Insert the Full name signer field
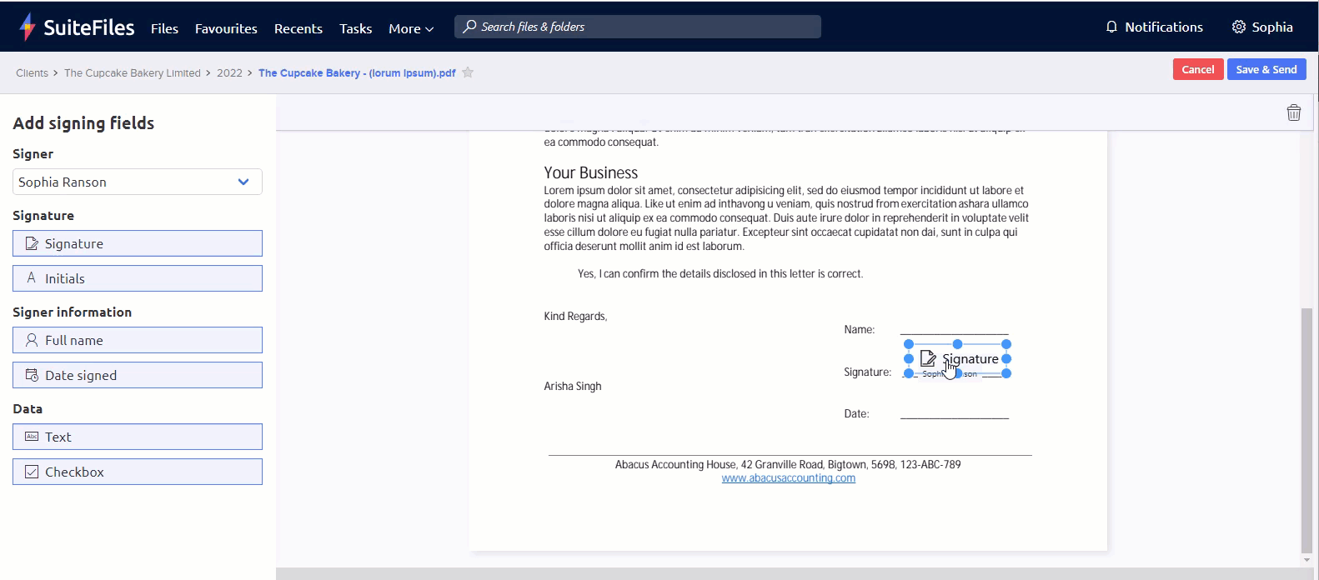Viewport: 1319px width, 580px height. click(138, 340)
